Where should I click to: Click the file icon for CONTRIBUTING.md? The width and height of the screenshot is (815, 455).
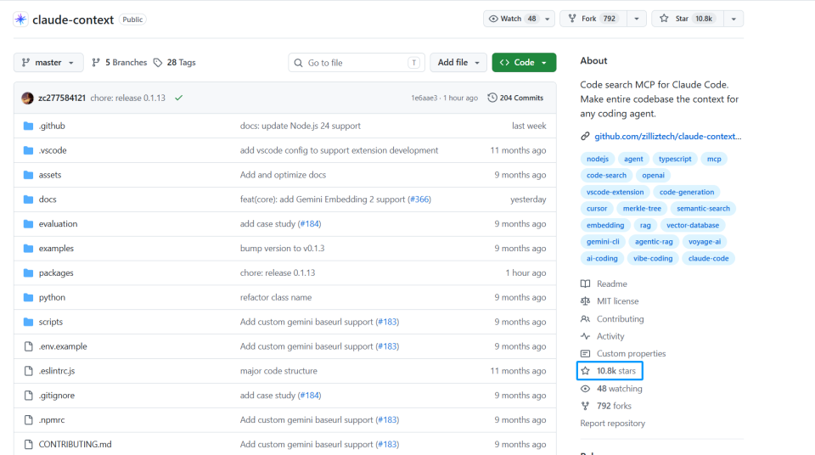[x=29, y=444]
